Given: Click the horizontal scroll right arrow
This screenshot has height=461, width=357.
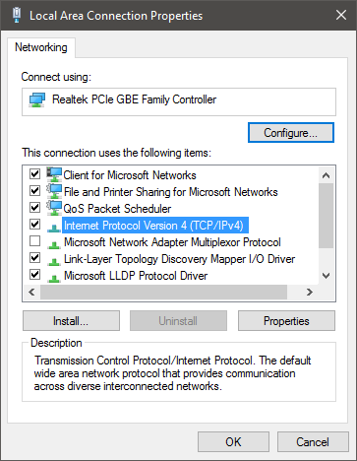Looking at the screenshot, I should [309, 292].
